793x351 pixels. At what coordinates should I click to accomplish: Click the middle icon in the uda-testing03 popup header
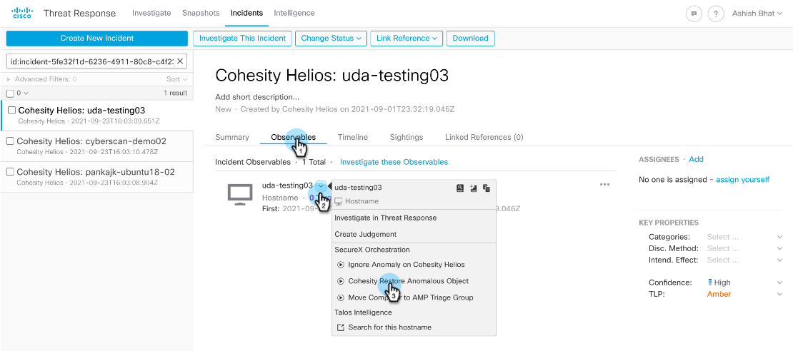point(474,188)
